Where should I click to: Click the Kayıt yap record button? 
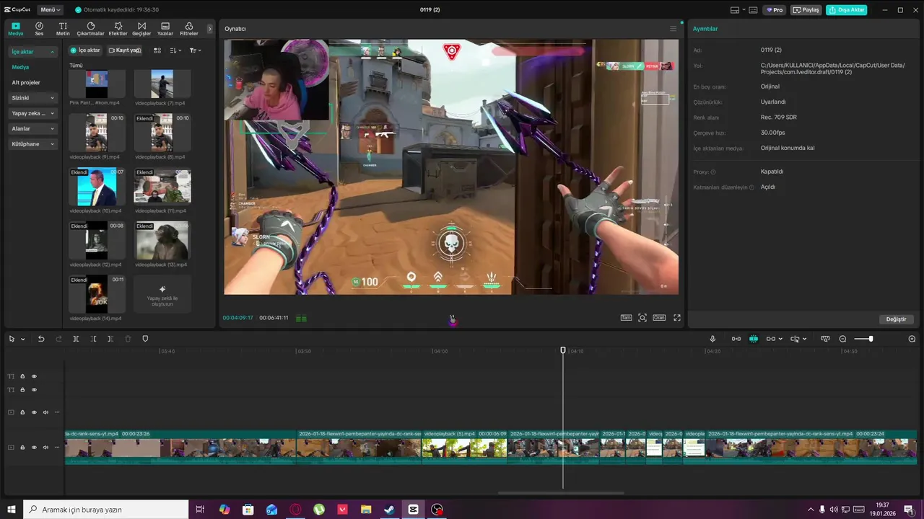click(x=124, y=50)
